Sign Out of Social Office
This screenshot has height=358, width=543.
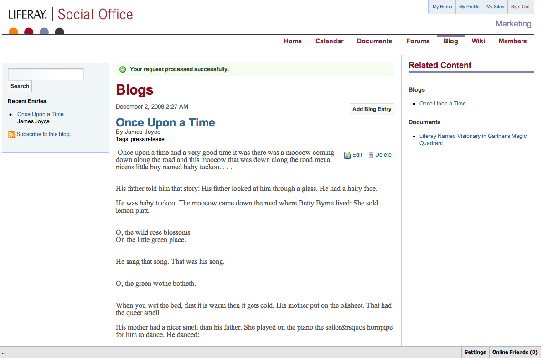(521, 6)
